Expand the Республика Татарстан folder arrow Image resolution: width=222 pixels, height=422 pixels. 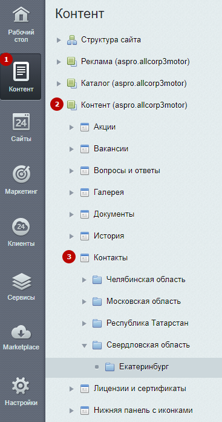(85, 323)
